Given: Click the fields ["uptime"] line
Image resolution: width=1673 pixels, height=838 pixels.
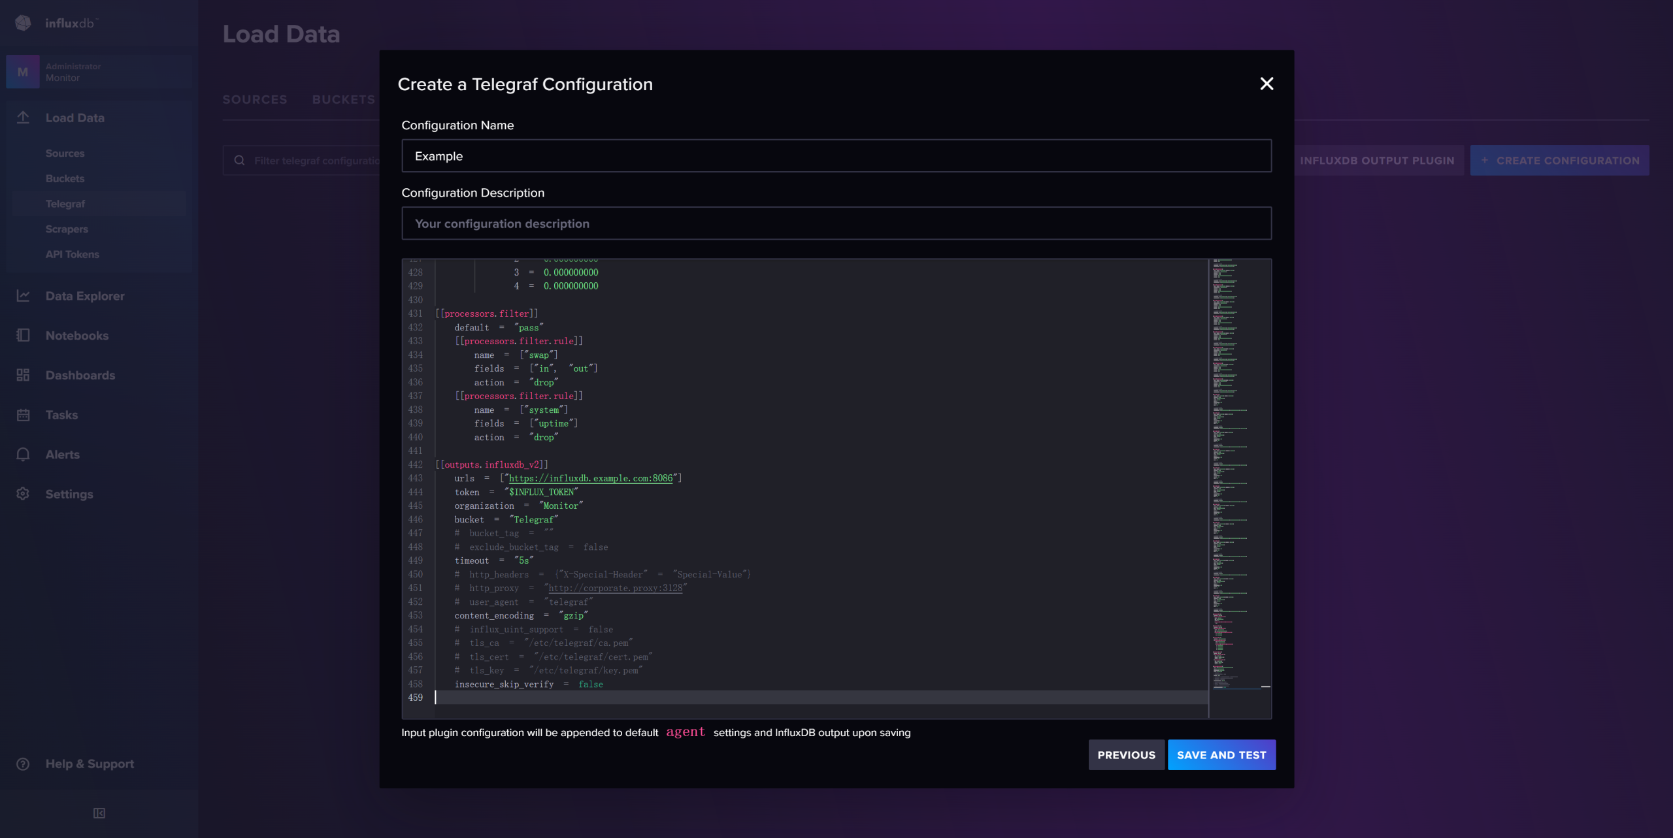Looking at the screenshot, I should click(x=526, y=423).
